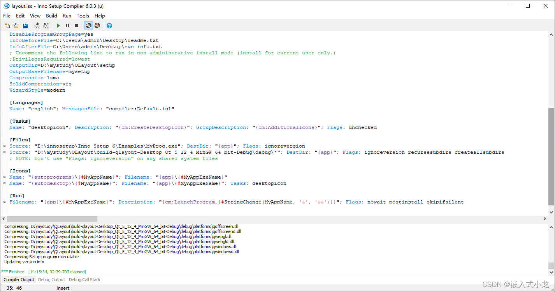The image size is (555, 292).
Task: Click the editor's horizontal scrollbar thumb
Action: click(52, 219)
